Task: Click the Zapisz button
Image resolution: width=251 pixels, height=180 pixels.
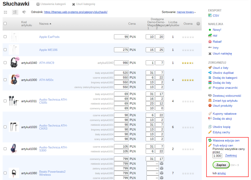Action: coord(221,165)
